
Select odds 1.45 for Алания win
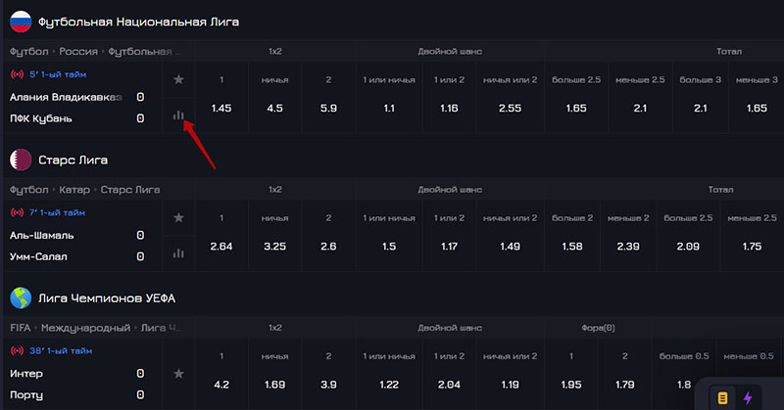pos(221,109)
